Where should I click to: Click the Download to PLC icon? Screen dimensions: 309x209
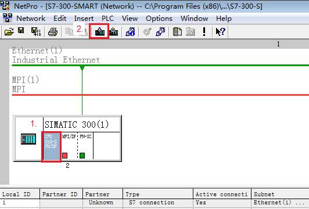tap(100, 31)
